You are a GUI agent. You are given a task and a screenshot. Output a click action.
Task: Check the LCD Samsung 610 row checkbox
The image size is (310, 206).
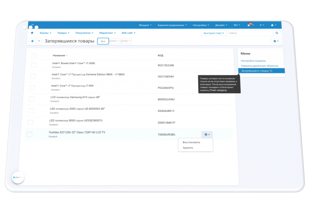pyautogui.click(x=31, y=99)
